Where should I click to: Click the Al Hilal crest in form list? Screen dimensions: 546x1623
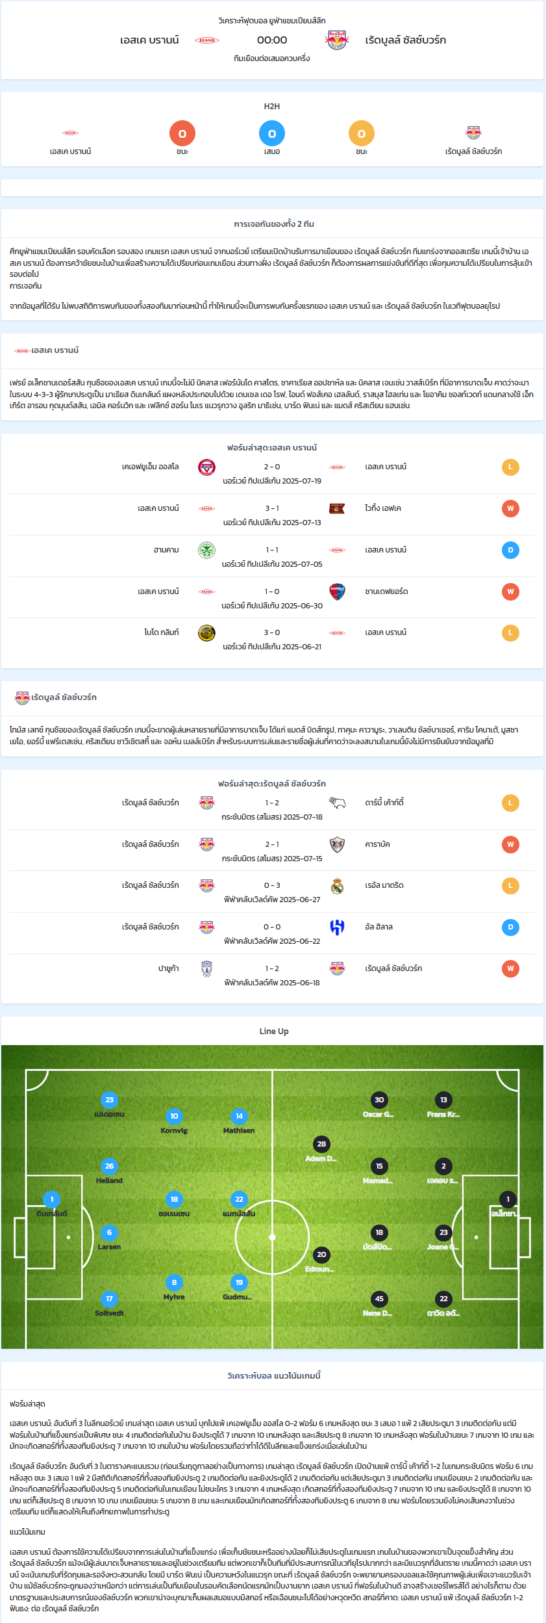(x=337, y=927)
